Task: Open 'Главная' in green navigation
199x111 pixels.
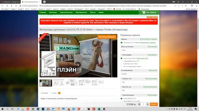Action: point(43,12)
